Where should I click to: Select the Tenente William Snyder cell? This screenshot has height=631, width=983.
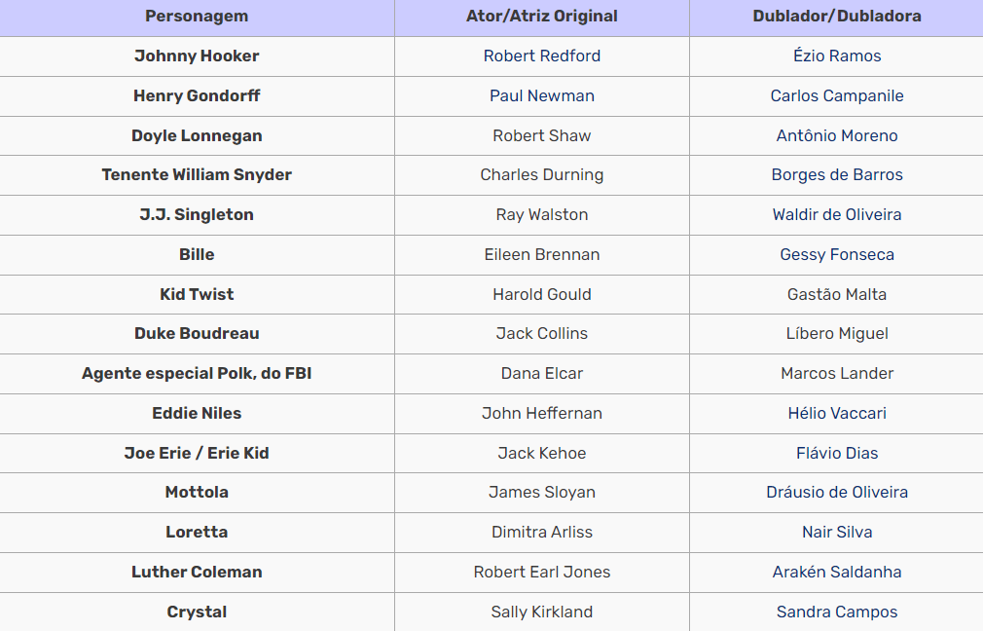tap(197, 175)
